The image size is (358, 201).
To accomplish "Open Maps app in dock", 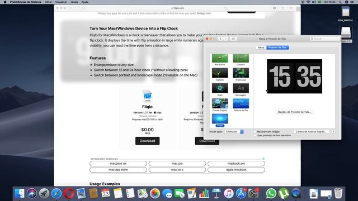I will pos(143,194).
